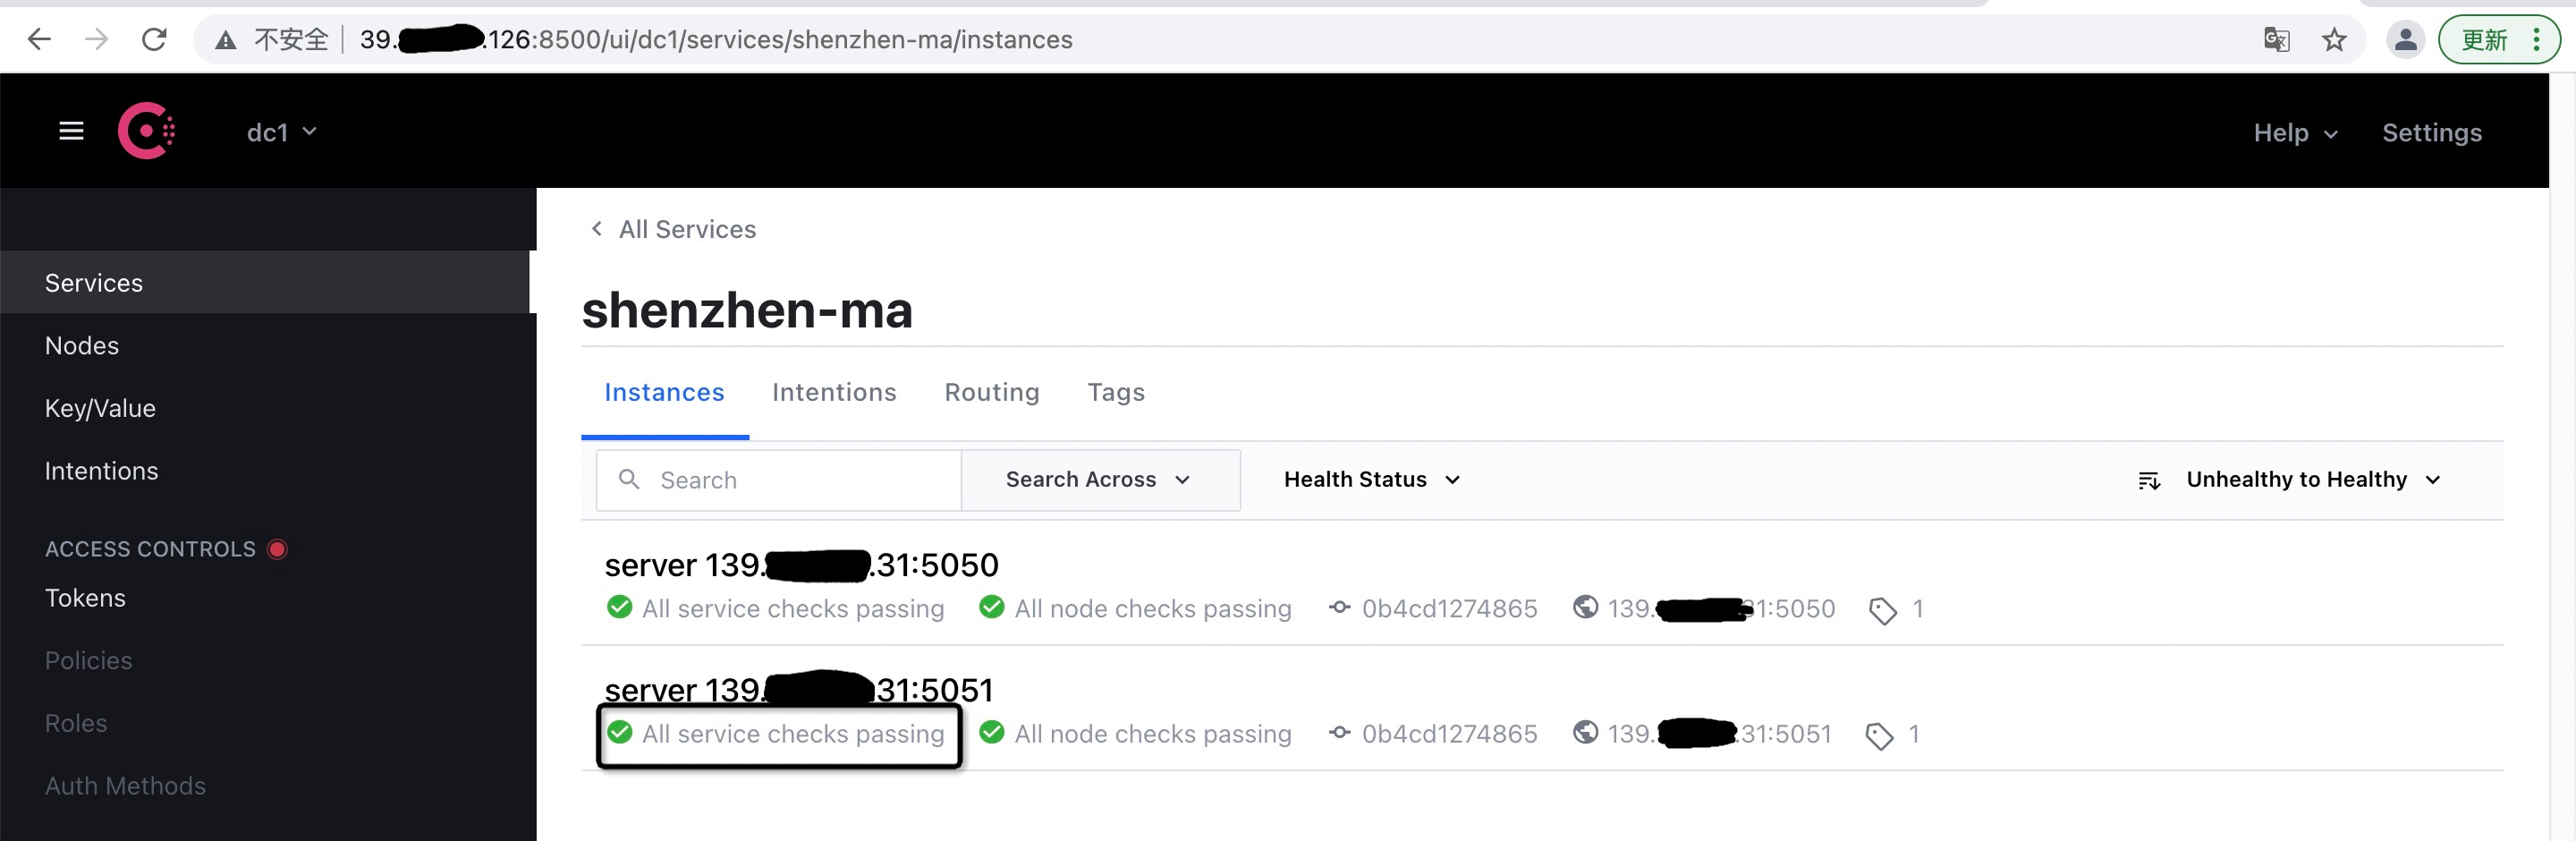Go back with browser back arrow

[x=39, y=40]
